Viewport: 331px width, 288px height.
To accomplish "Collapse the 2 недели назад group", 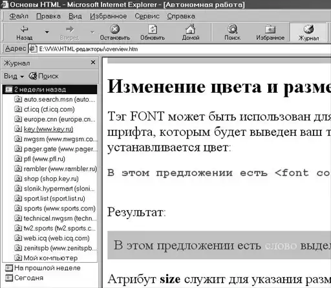I will point(50,90).
